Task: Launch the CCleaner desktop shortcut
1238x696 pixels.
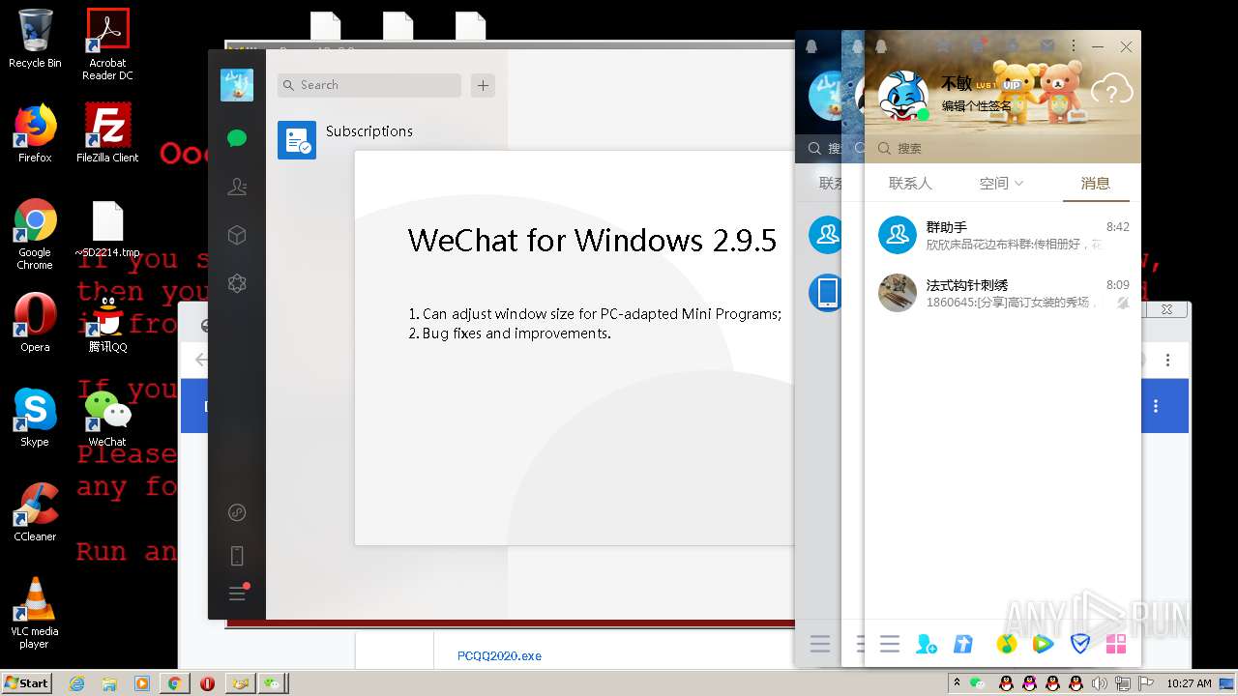Action: click(35, 512)
